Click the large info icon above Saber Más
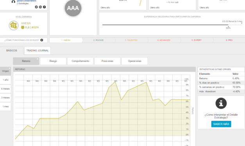The height and width of the screenshot is (146, 245). pos(221,103)
